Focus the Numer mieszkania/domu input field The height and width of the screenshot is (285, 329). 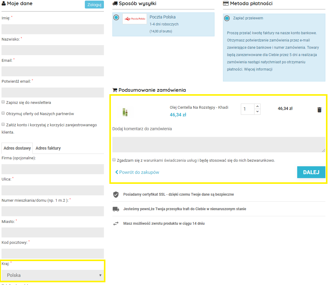click(x=53, y=211)
